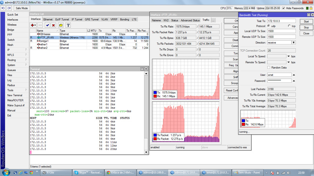
Task: Click the blue Tx legend swatch in traffic graph
Action: click(155, 92)
